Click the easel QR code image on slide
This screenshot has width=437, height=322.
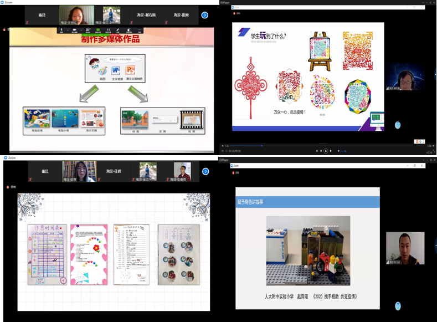[320, 52]
